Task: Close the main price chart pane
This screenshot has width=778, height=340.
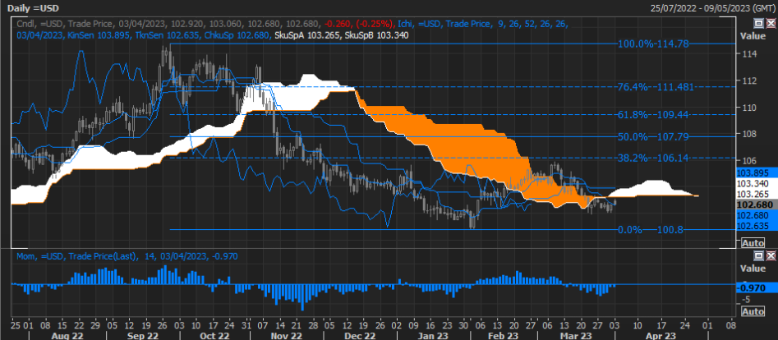Action: 771,25
